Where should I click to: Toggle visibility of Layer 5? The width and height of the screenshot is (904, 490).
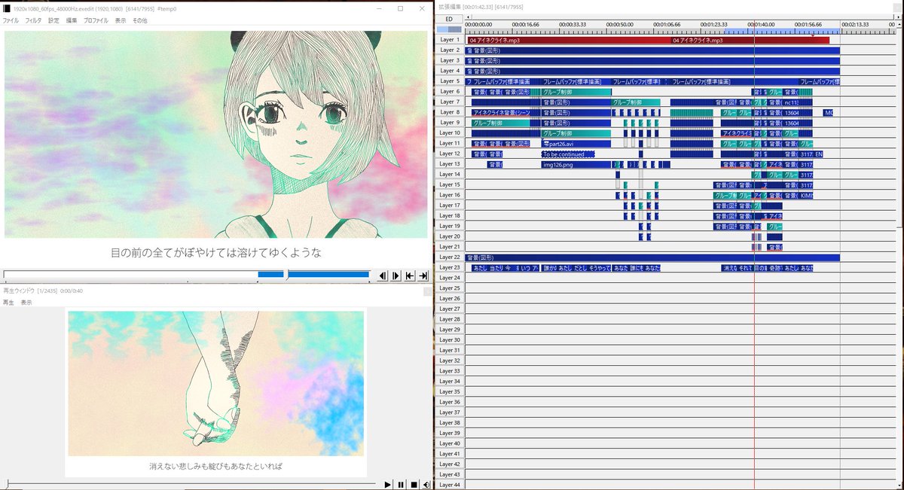[x=450, y=81]
